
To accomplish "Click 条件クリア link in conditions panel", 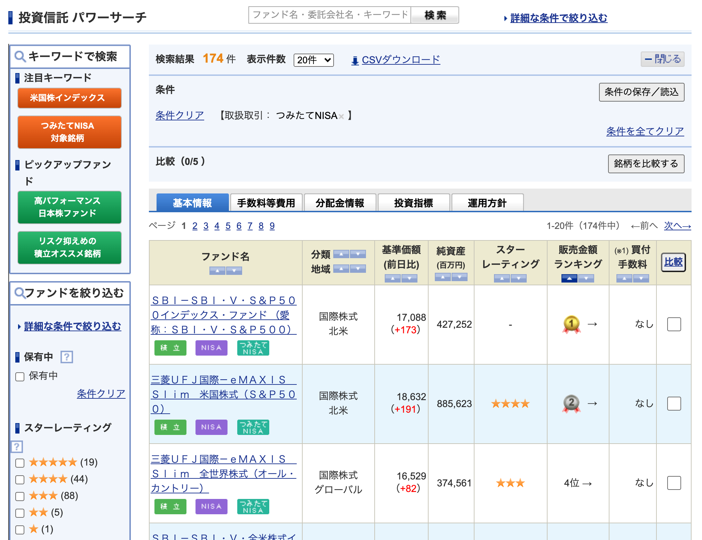I will click(180, 115).
